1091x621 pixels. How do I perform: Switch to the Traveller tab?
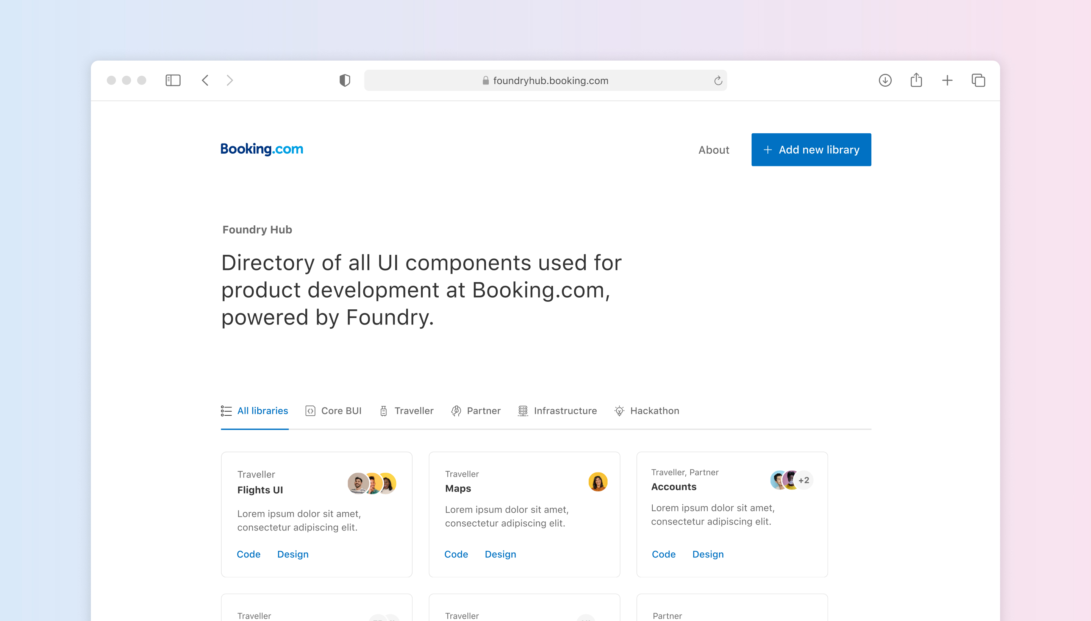pyautogui.click(x=406, y=411)
